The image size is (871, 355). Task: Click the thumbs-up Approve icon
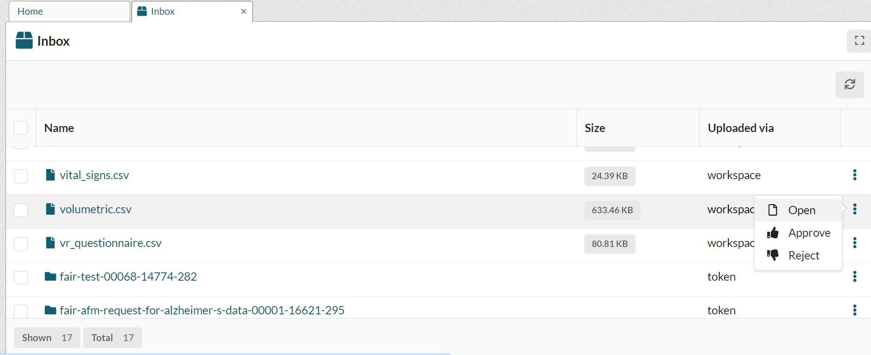point(773,233)
